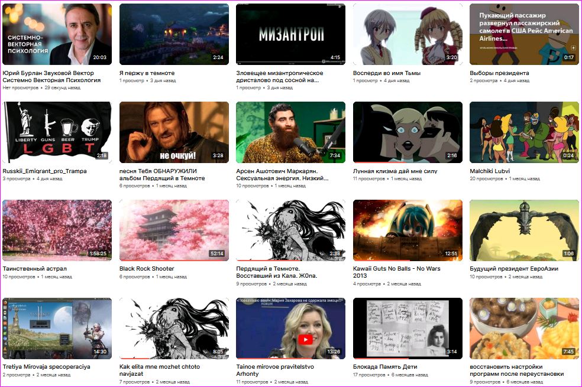582x387 pixels.
Task: Click the '14:30' duration badge
Action: [x=100, y=352]
